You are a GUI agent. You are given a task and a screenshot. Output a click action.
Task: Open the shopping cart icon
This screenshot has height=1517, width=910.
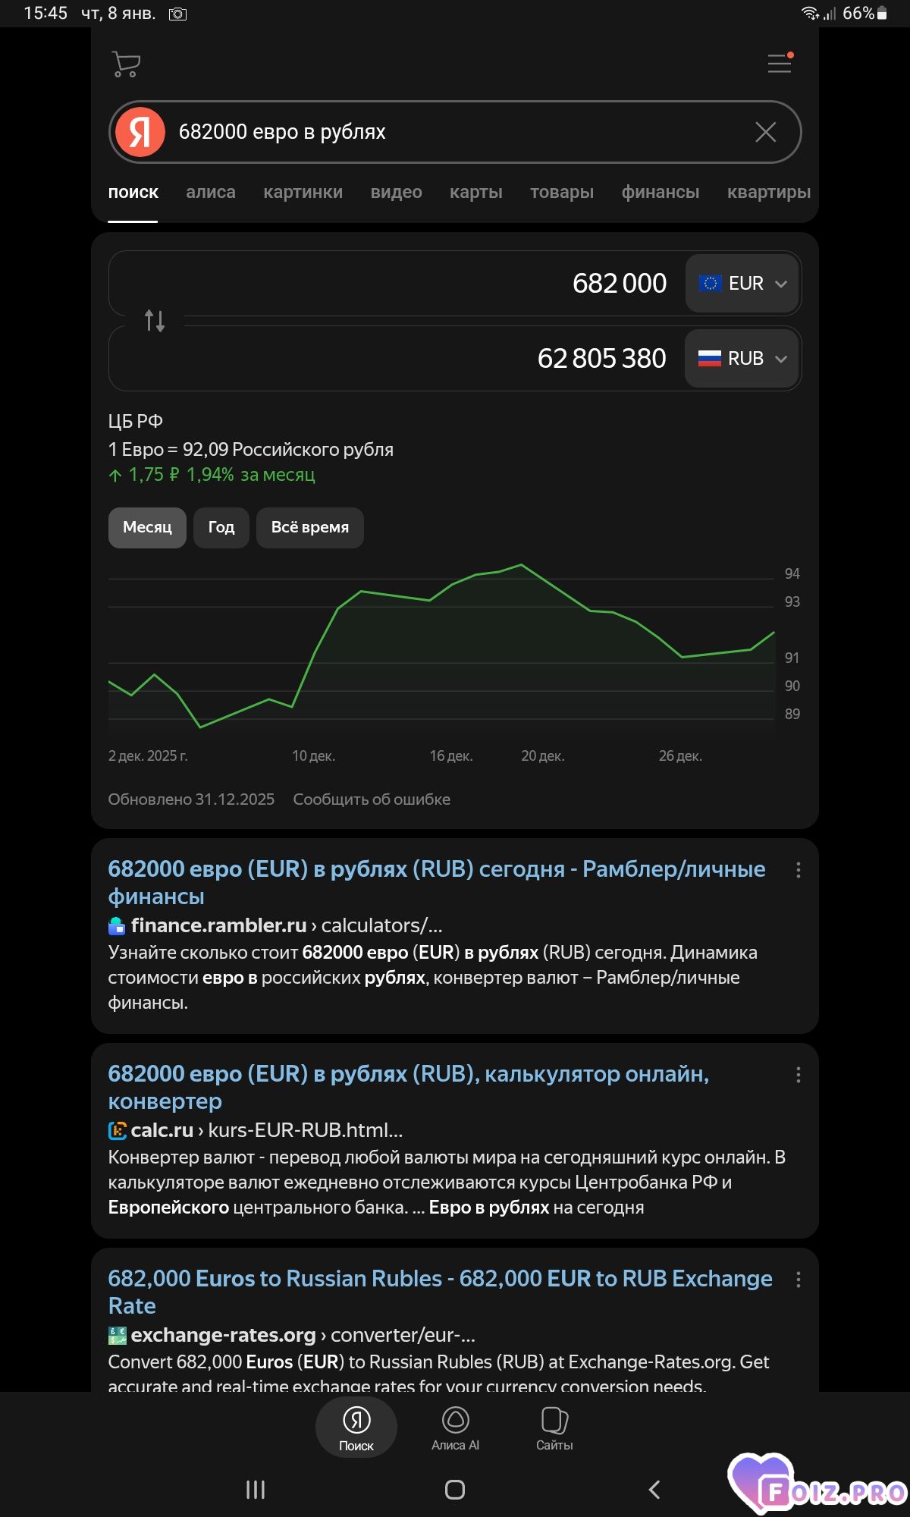click(126, 64)
